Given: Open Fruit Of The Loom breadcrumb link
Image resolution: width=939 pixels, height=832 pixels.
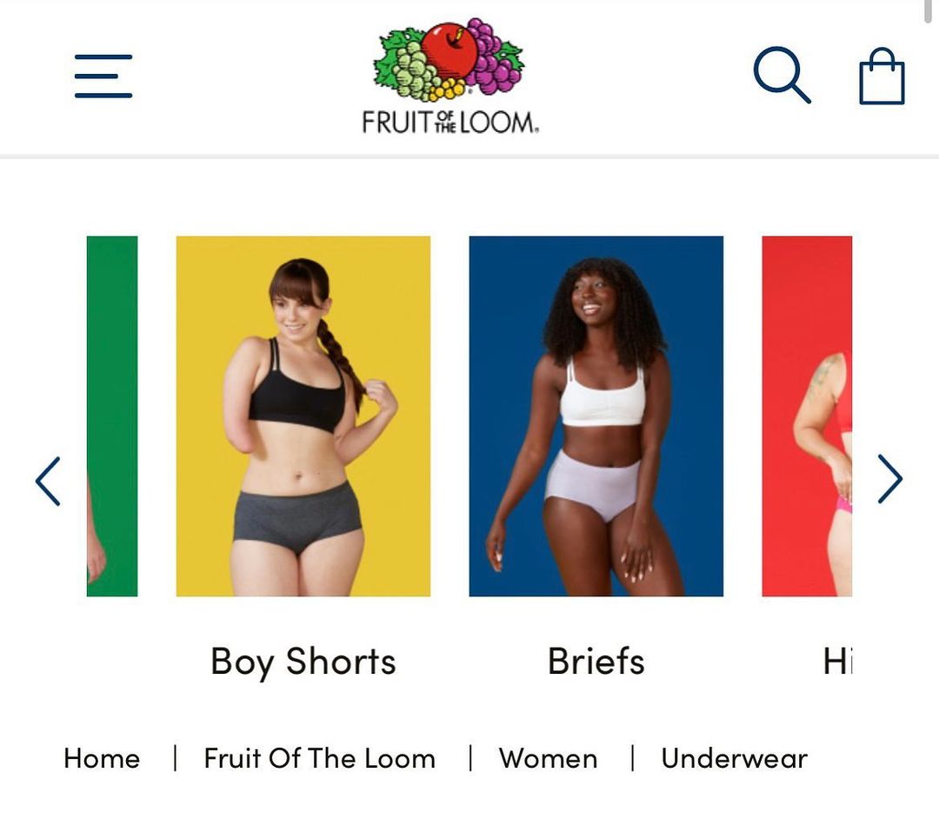Looking at the screenshot, I should tap(319, 758).
